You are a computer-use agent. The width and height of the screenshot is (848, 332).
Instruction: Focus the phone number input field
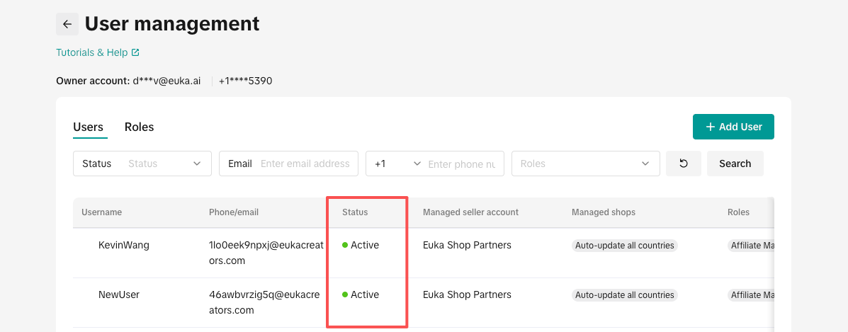coord(463,164)
